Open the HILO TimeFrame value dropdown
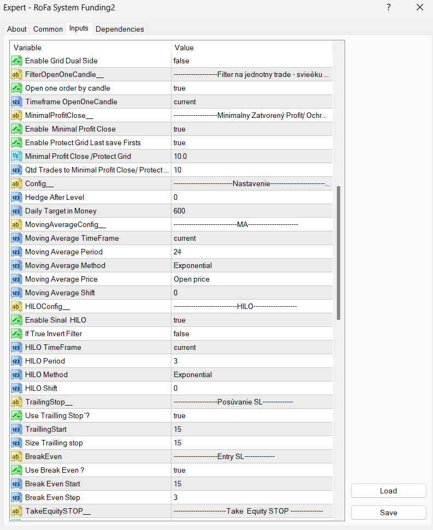The image size is (433, 530). click(251, 347)
